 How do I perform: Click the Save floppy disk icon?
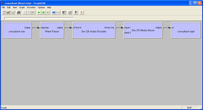(x=13, y=12)
